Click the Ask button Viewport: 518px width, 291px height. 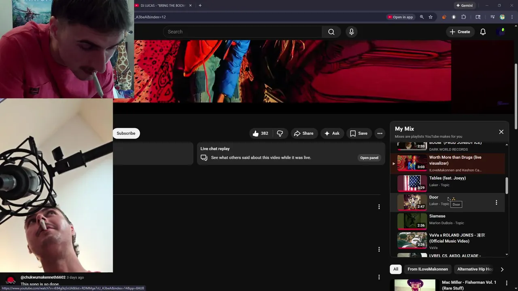(x=331, y=133)
